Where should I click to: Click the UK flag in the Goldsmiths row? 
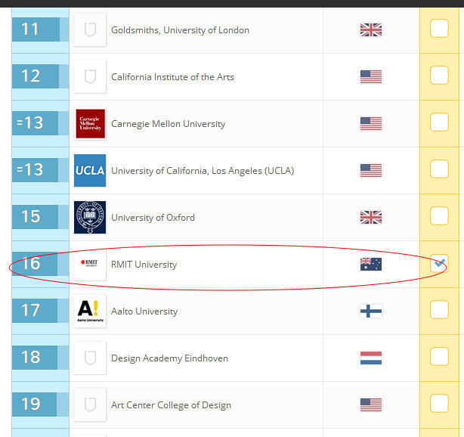(x=371, y=30)
